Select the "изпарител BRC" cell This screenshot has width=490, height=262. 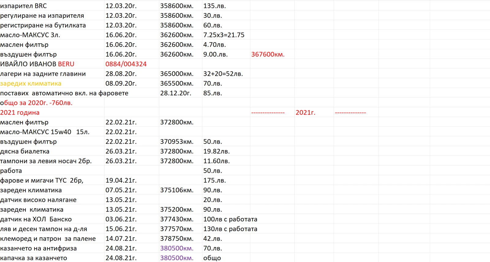click(x=24, y=6)
